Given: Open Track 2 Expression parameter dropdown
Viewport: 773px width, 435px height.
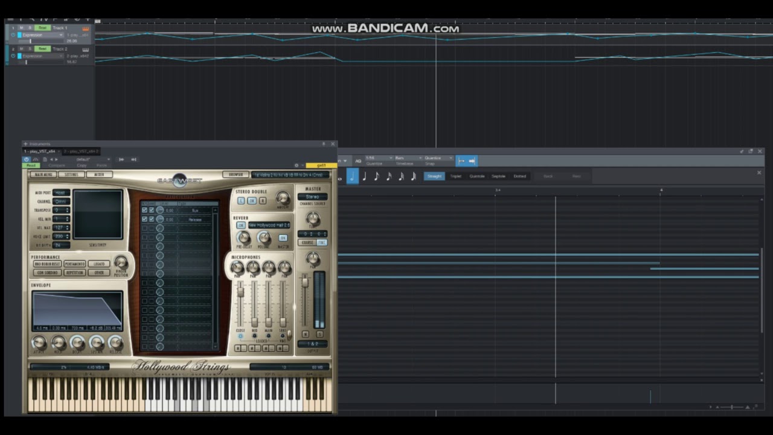Looking at the screenshot, I should (x=42, y=56).
